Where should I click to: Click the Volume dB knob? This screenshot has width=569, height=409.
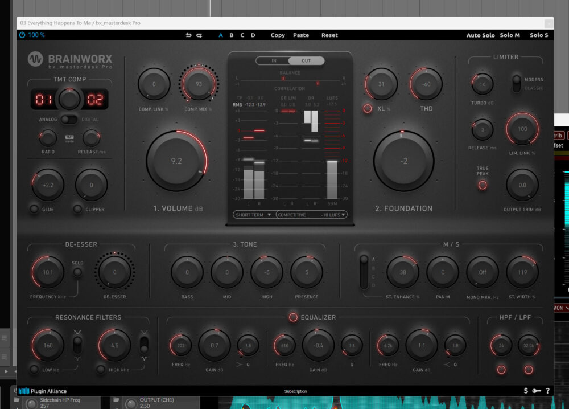pos(176,161)
